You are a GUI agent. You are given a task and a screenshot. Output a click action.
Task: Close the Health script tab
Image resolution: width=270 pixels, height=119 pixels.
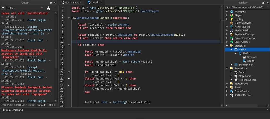[101, 2]
